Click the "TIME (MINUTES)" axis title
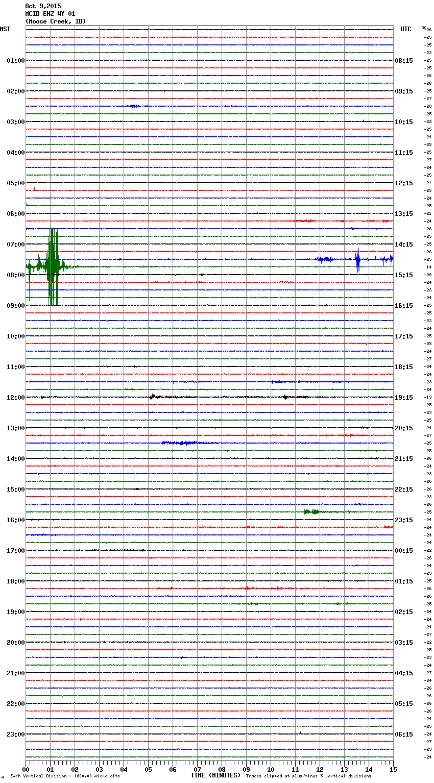 [x=215, y=775]
